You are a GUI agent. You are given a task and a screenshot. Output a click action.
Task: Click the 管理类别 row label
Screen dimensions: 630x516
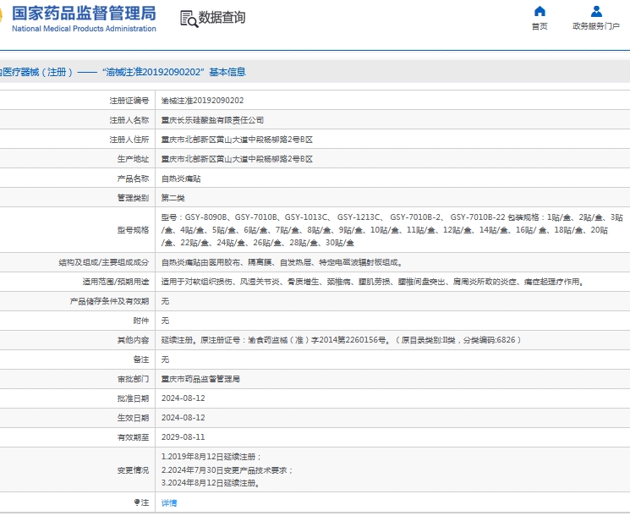click(x=133, y=198)
